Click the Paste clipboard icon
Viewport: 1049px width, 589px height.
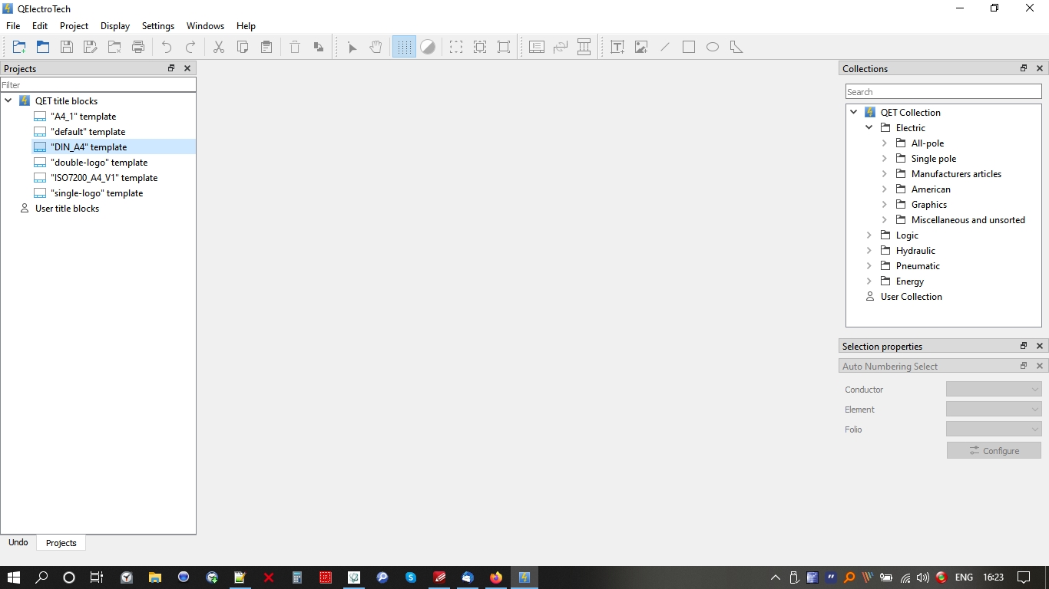[x=266, y=47]
